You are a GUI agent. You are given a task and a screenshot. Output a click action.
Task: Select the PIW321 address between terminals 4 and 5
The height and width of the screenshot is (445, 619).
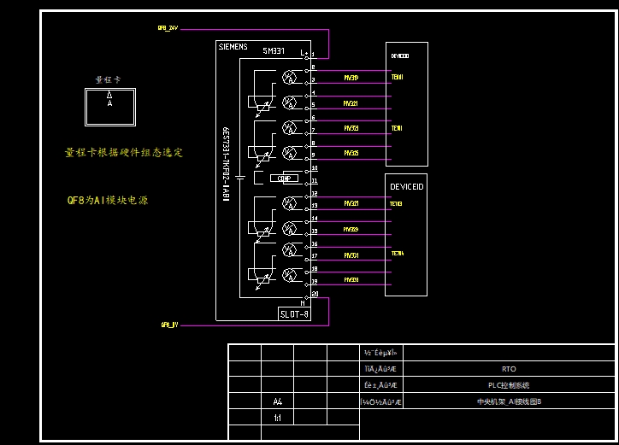click(351, 103)
